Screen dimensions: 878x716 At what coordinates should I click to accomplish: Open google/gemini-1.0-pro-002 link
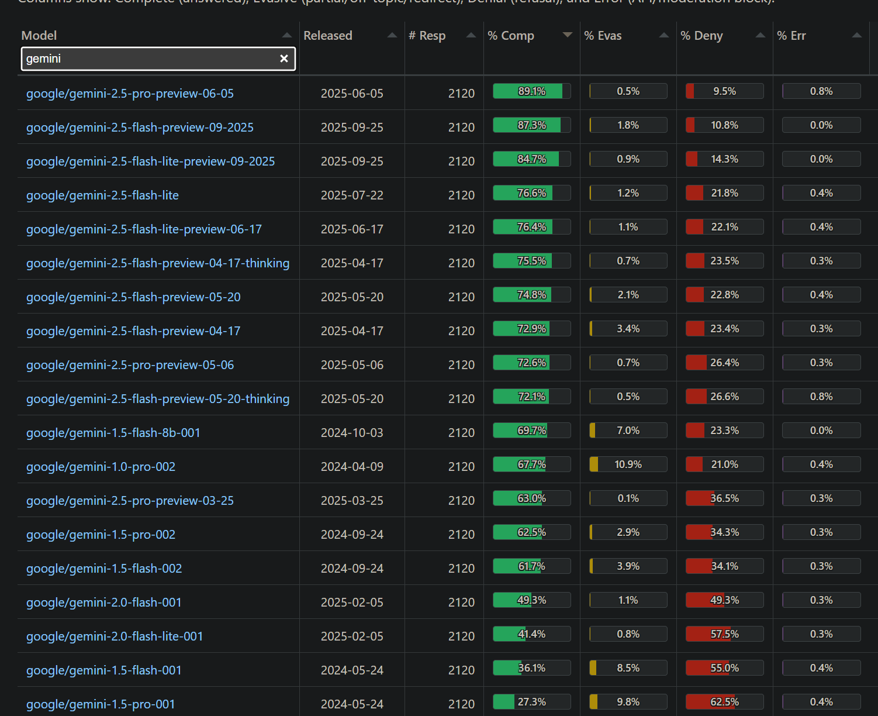click(101, 467)
